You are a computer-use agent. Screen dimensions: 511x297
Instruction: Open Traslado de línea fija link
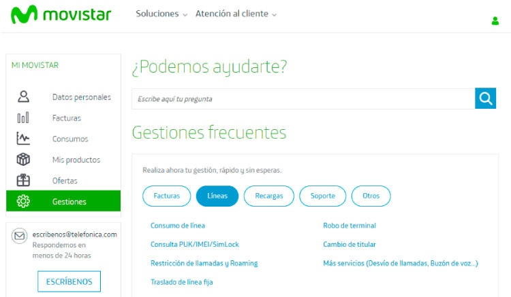pos(181,282)
